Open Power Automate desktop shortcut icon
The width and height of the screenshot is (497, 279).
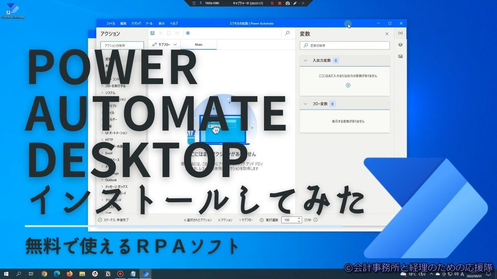point(13,11)
